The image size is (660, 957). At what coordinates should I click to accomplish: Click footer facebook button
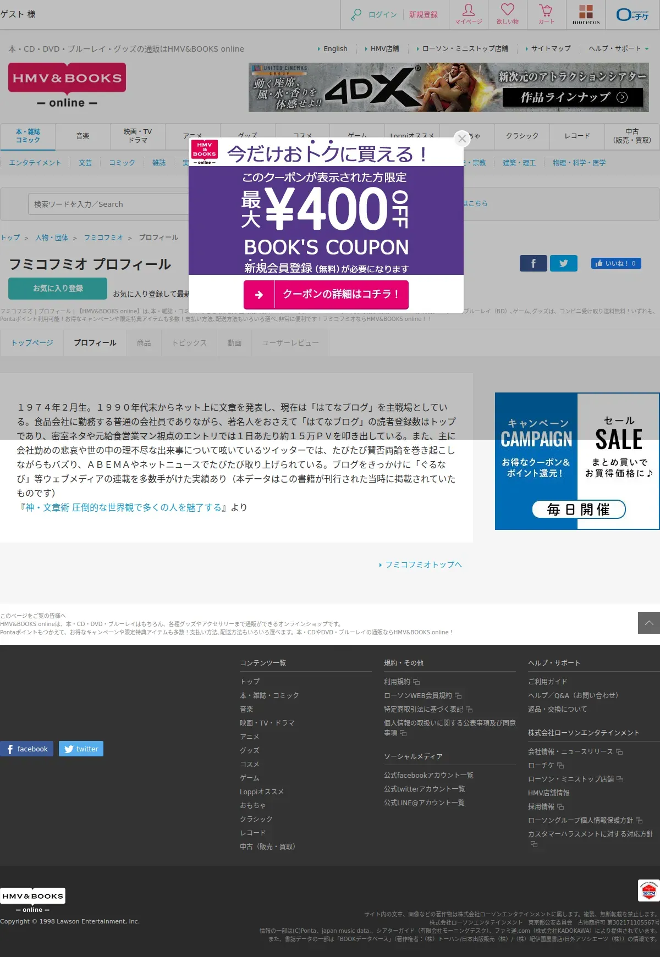tap(26, 749)
